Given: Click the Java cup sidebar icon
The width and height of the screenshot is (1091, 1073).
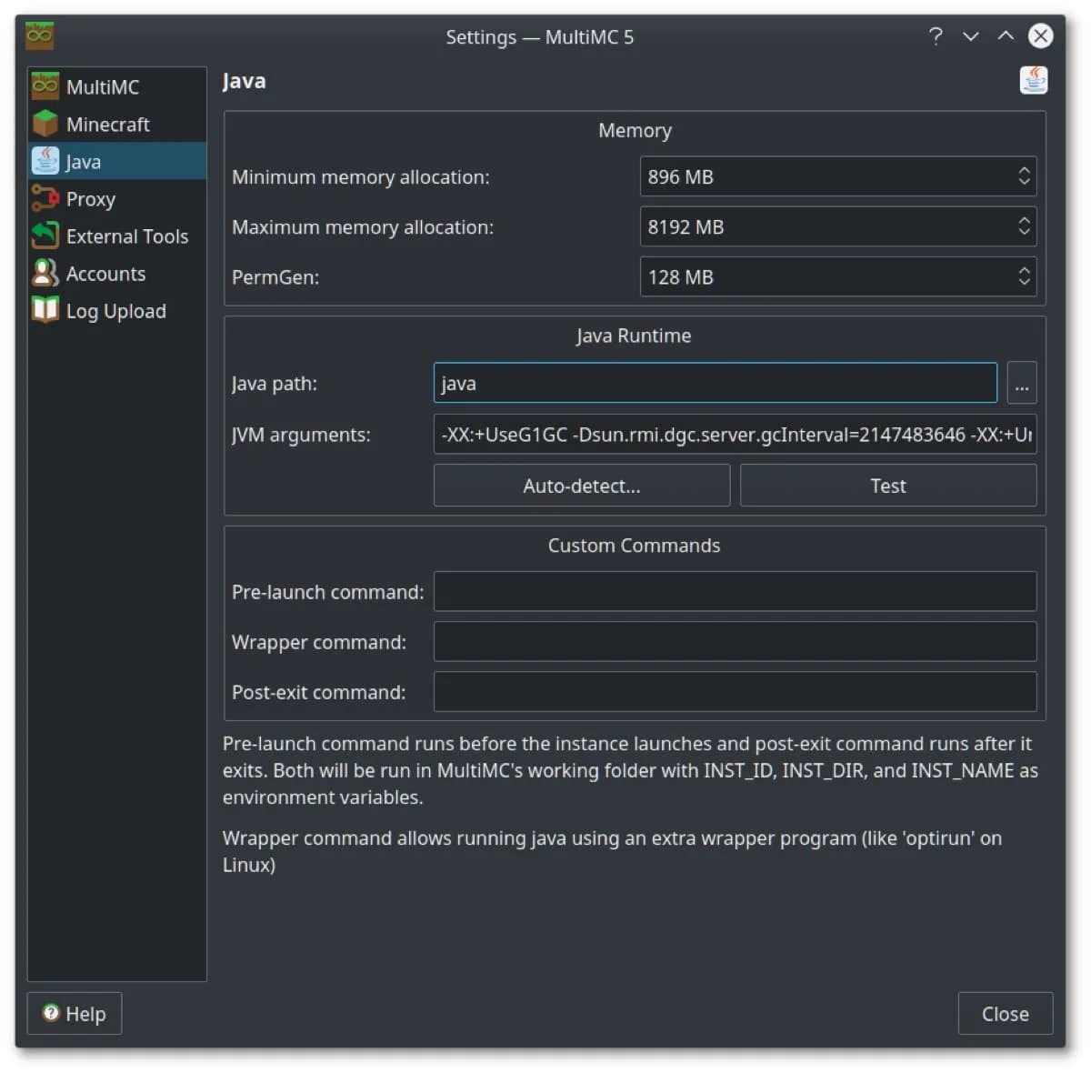Looking at the screenshot, I should 45,161.
